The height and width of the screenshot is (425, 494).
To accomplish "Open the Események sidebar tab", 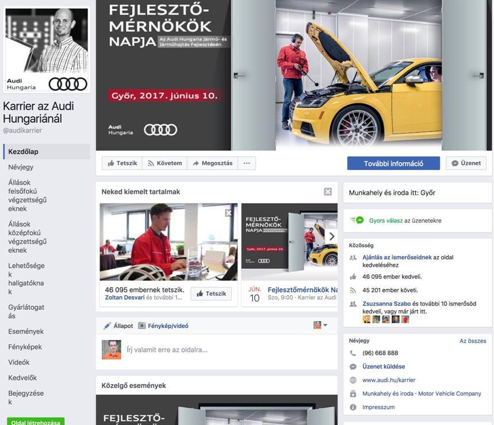I will [26, 331].
